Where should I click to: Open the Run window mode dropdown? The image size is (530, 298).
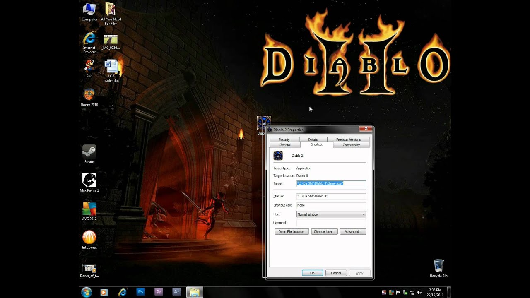[x=331, y=214]
